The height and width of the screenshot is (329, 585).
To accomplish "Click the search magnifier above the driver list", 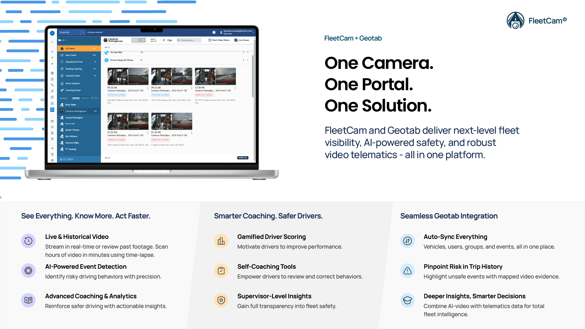I will pos(96,98).
